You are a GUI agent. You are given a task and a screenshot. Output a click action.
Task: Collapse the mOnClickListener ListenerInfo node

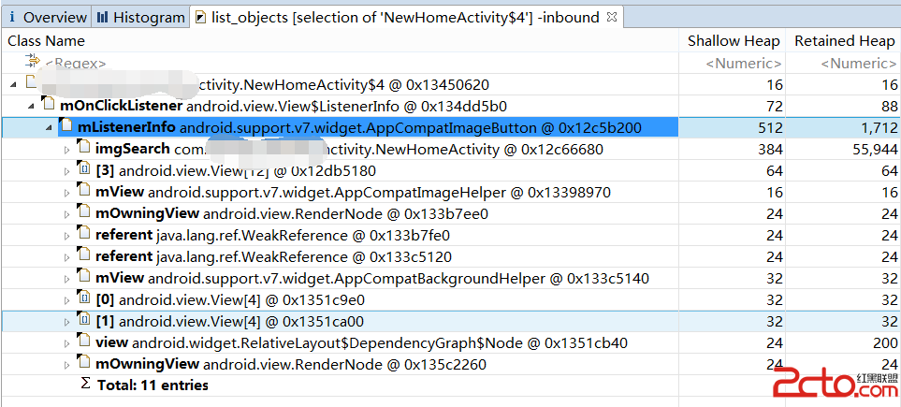pos(32,106)
